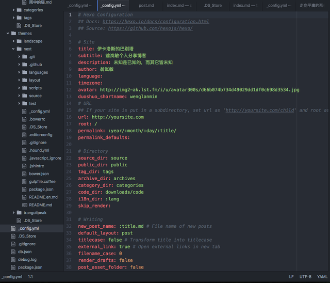Open the yoursite.com/child link in comment
This screenshot has height=283, width=330.
260,110
